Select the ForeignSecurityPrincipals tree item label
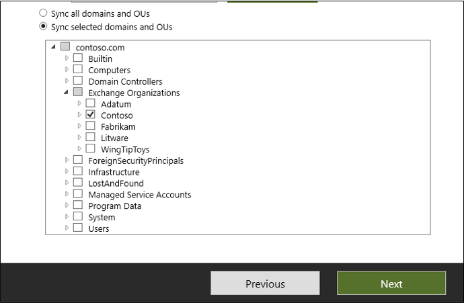 coord(136,161)
